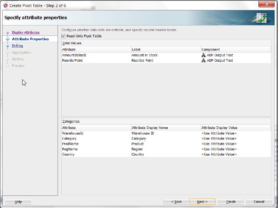Viewport: 278px width, 208px height.
Task: Go back with the Back button
Action: pos(176,202)
